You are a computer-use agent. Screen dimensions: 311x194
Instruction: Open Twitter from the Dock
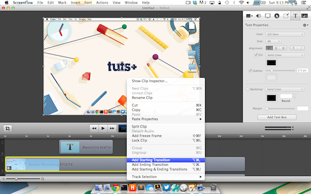tap(166, 187)
